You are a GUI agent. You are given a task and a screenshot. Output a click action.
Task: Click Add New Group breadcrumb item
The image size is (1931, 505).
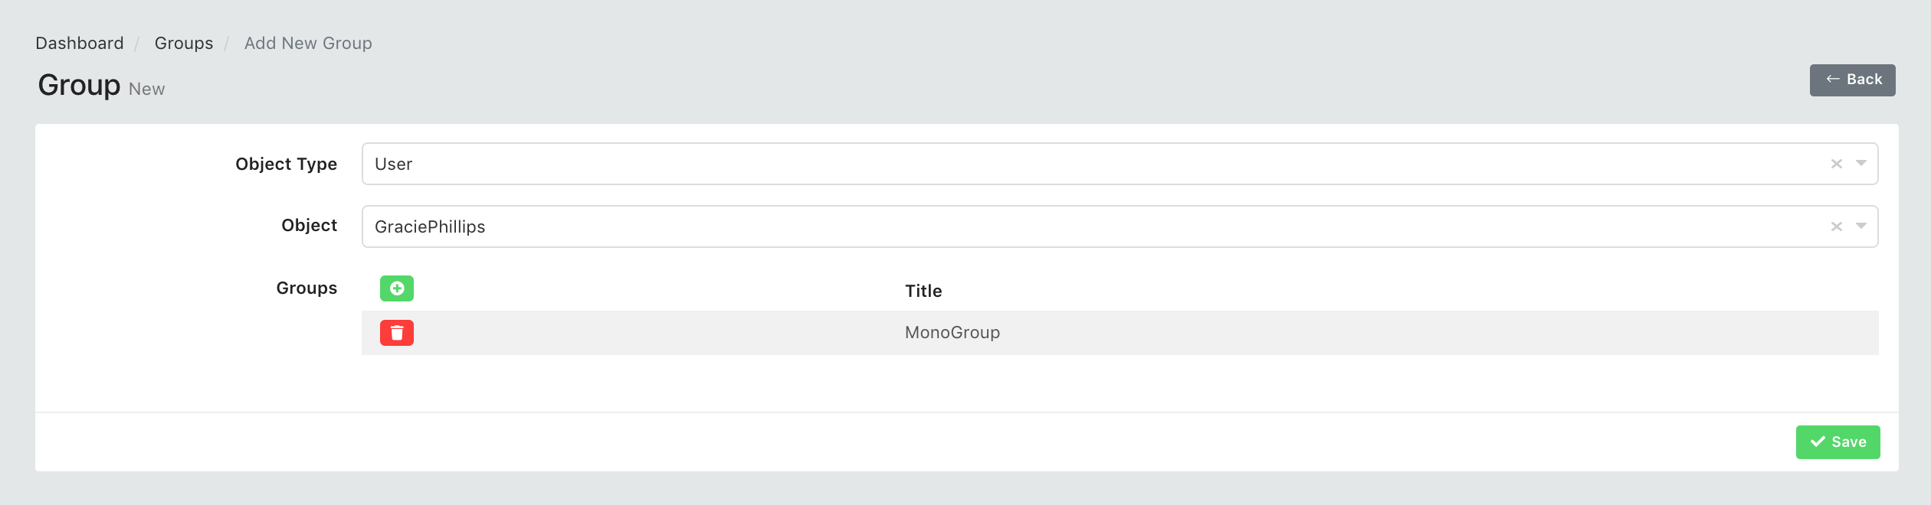tap(308, 43)
